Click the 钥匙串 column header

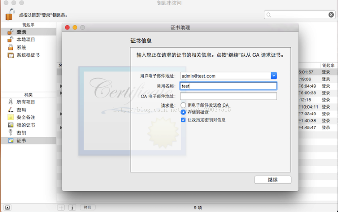[x=328, y=65]
